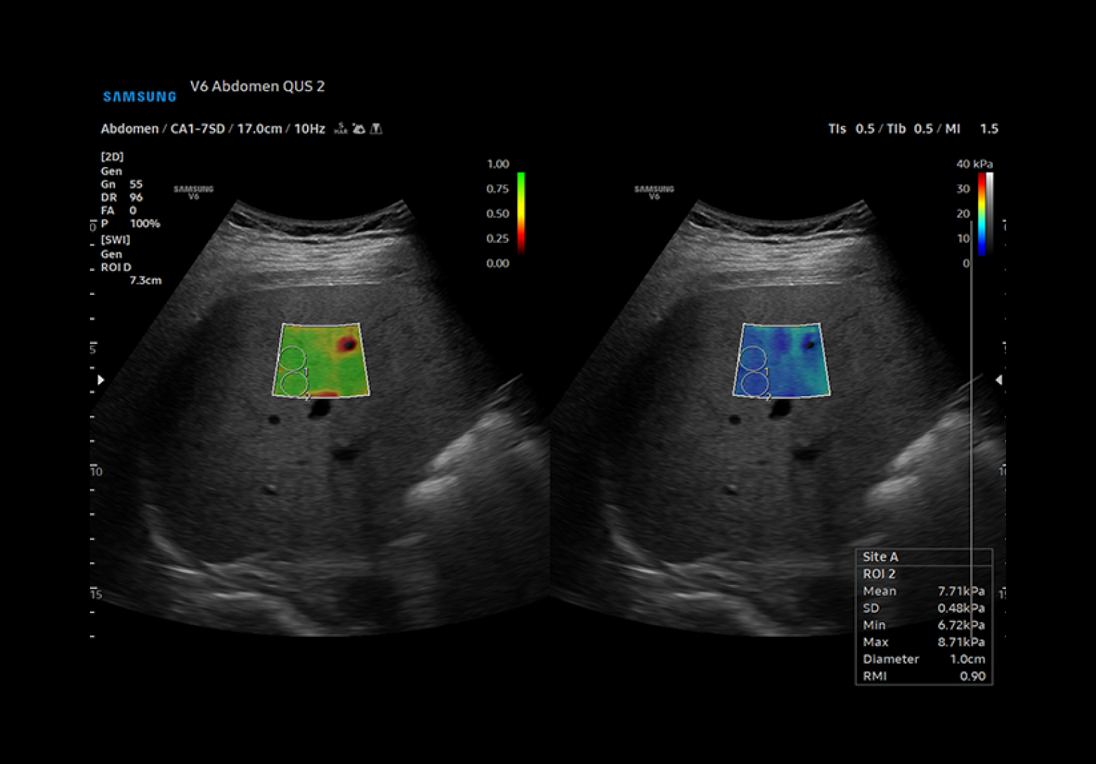The height and width of the screenshot is (764, 1096).
Task: Click the ROI 2 row in results
Action: 880,574
